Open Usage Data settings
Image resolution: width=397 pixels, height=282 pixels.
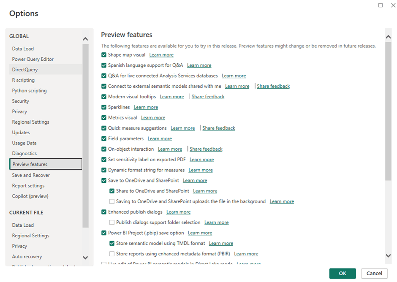[x=46, y=143]
